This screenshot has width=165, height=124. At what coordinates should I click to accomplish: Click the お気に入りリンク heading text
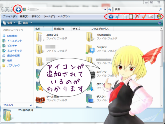(x=13, y=30)
